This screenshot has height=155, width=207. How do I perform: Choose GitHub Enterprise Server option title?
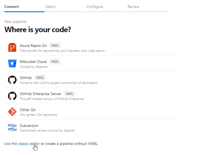point(41,94)
